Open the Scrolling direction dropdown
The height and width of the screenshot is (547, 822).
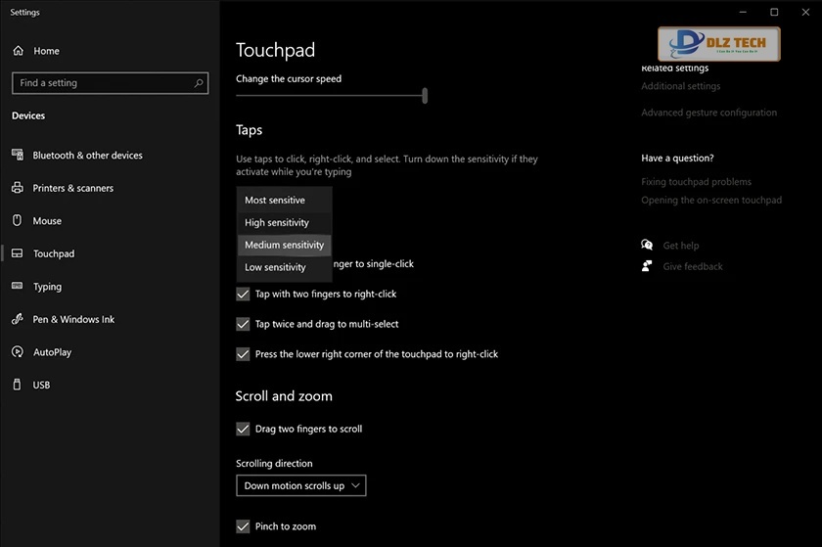point(301,485)
